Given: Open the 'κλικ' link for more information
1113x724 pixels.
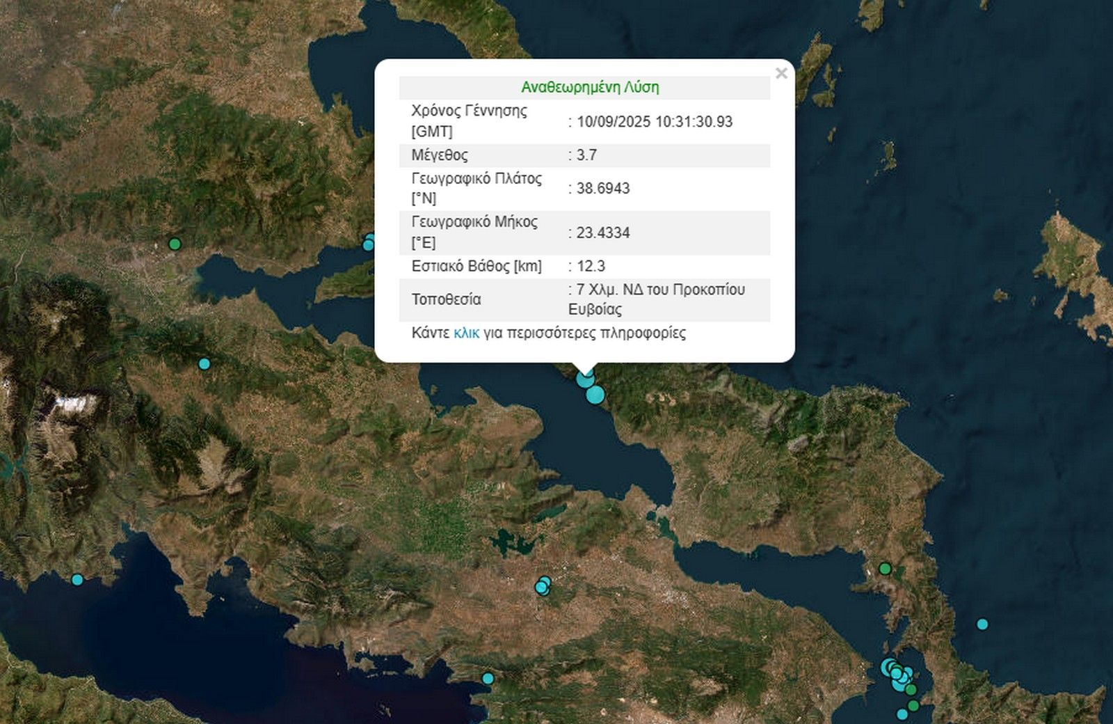Looking at the screenshot, I should pyautogui.click(x=466, y=333).
